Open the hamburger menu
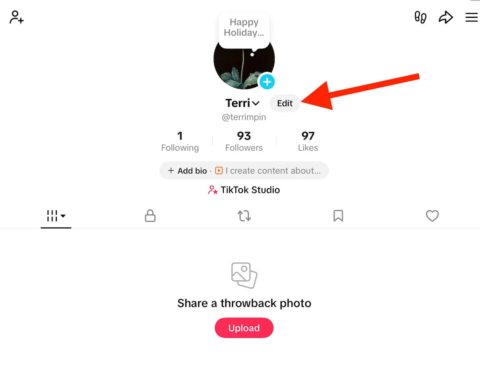 [471, 17]
